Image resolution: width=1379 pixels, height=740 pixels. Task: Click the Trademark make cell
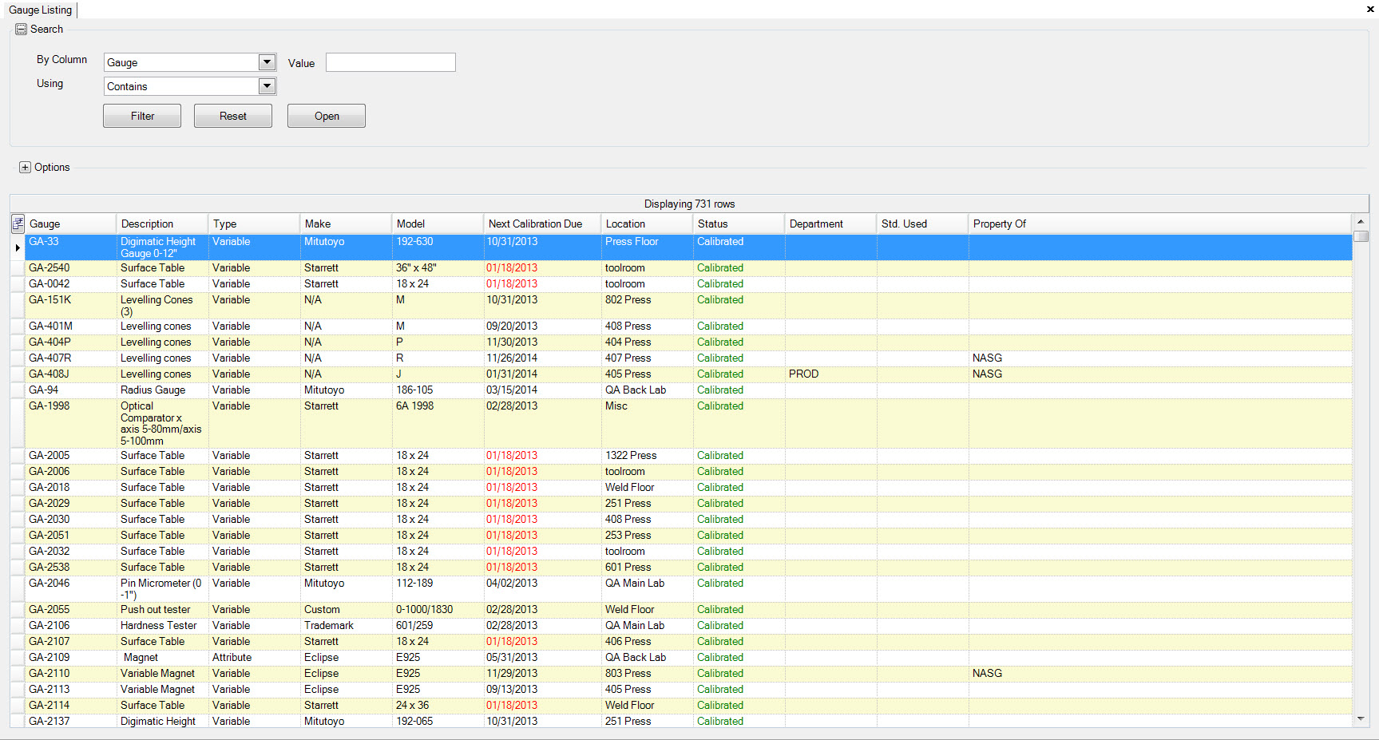[x=347, y=626]
